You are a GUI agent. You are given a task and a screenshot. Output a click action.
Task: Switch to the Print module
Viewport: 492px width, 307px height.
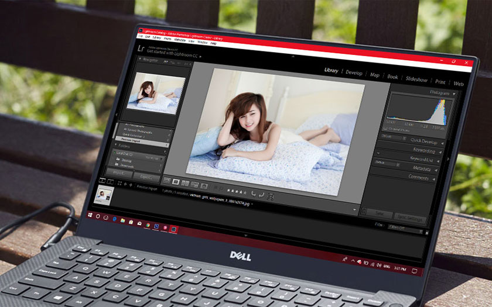tap(440, 82)
